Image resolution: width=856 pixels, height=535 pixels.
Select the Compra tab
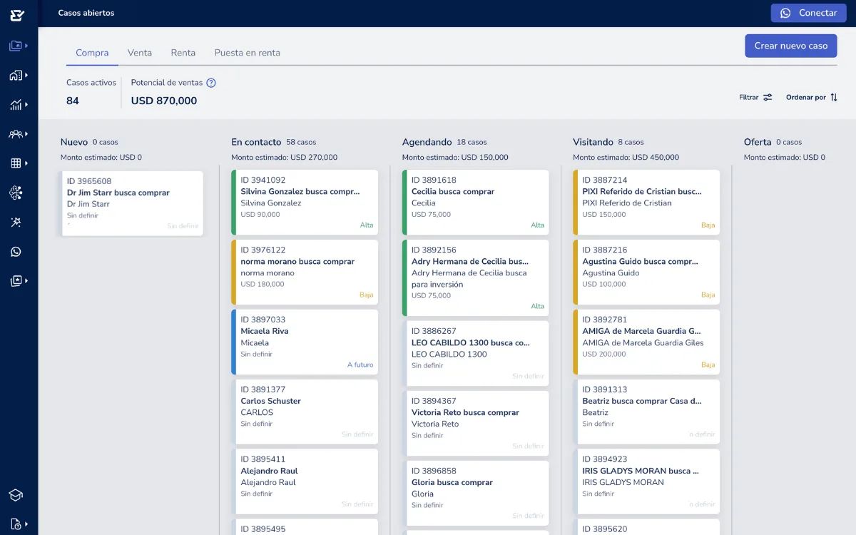[92, 53]
